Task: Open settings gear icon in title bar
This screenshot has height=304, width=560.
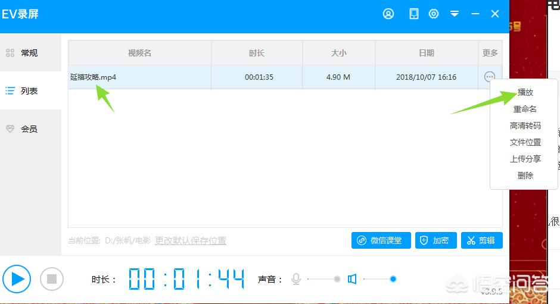Action: (x=434, y=14)
